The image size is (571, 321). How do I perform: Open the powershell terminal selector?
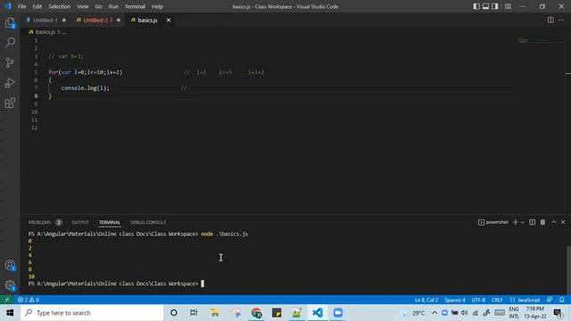493,222
